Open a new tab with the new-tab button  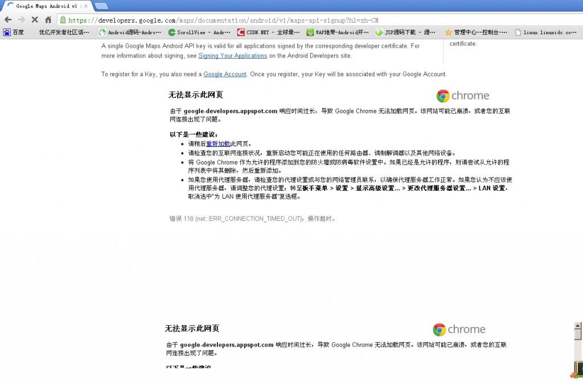[101, 6]
